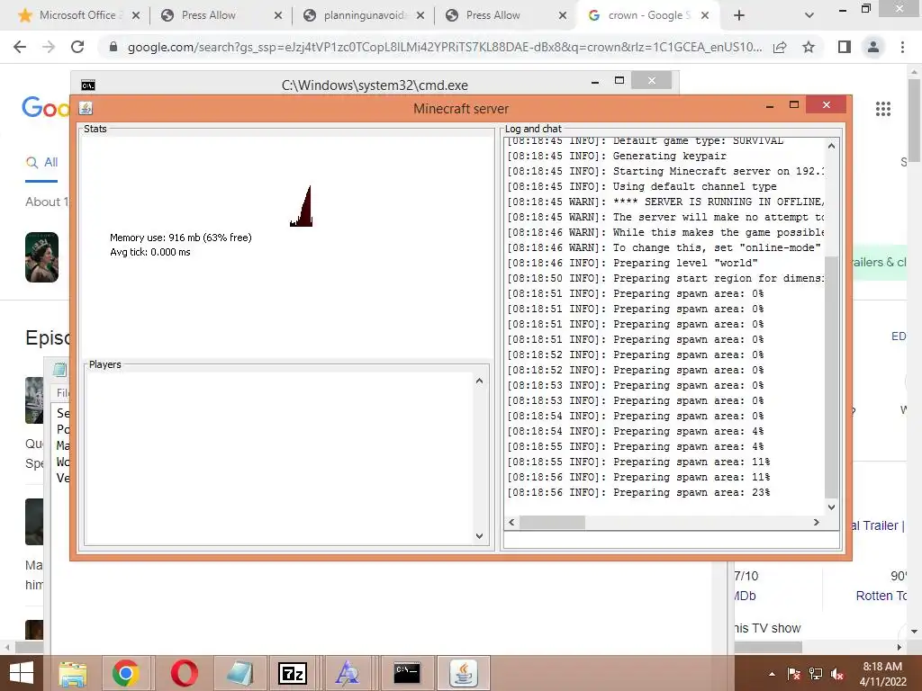The width and height of the screenshot is (922, 691).
Task: Click the up arrow of the Players list
Action: (479, 381)
